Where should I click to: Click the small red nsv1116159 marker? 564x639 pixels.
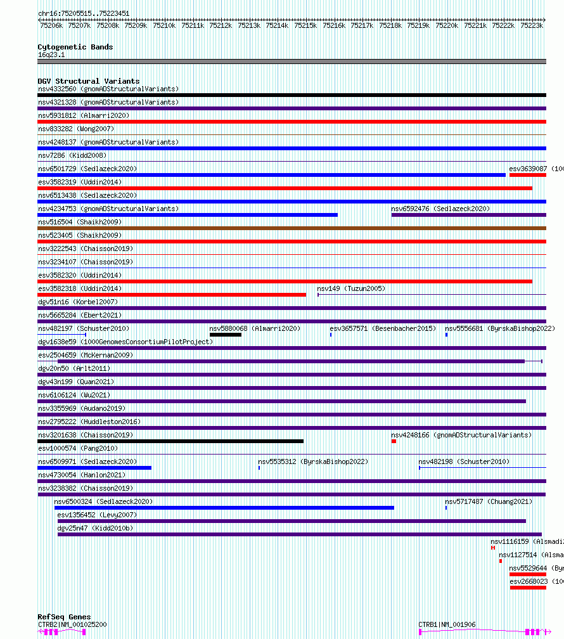coord(493,548)
